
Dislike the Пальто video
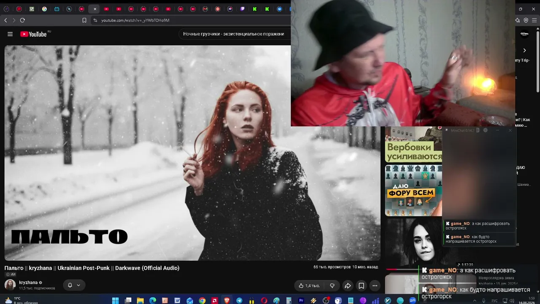click(332, 286)
